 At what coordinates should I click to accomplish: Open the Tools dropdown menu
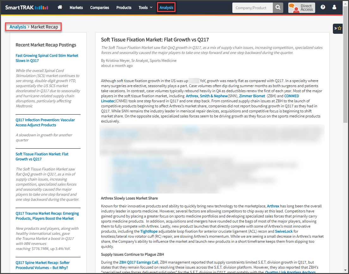[x=145, y=8]
